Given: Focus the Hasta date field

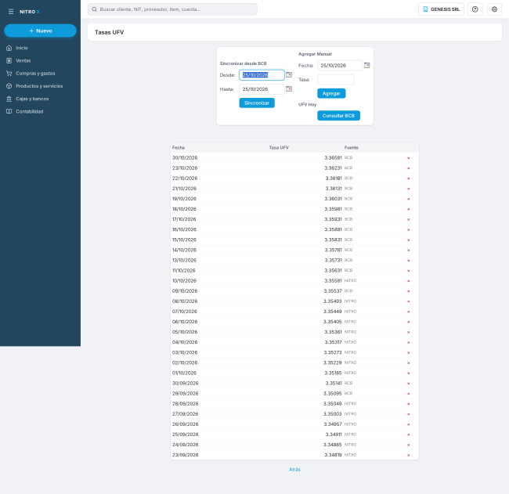Looking at the screenshot, I should click(262, 89).
